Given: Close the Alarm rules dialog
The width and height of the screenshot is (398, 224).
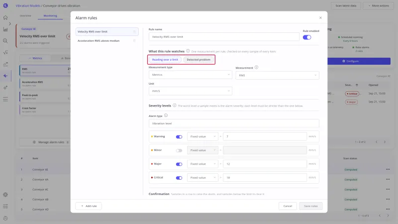Looking at the screenshot, I should click(320, 18).
